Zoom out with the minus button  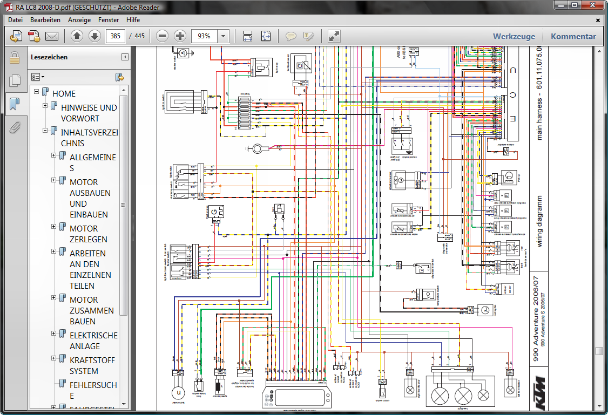(x=162, y=36)
